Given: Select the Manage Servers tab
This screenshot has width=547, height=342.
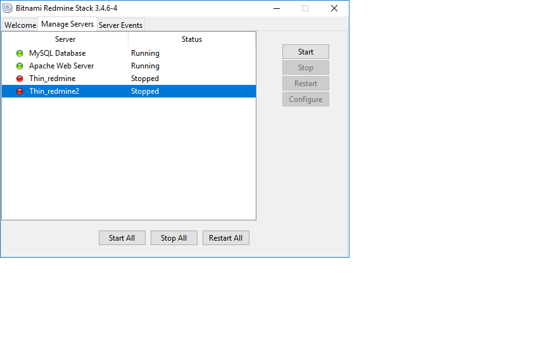Looking at the screenshot, I should pos(67,24).
